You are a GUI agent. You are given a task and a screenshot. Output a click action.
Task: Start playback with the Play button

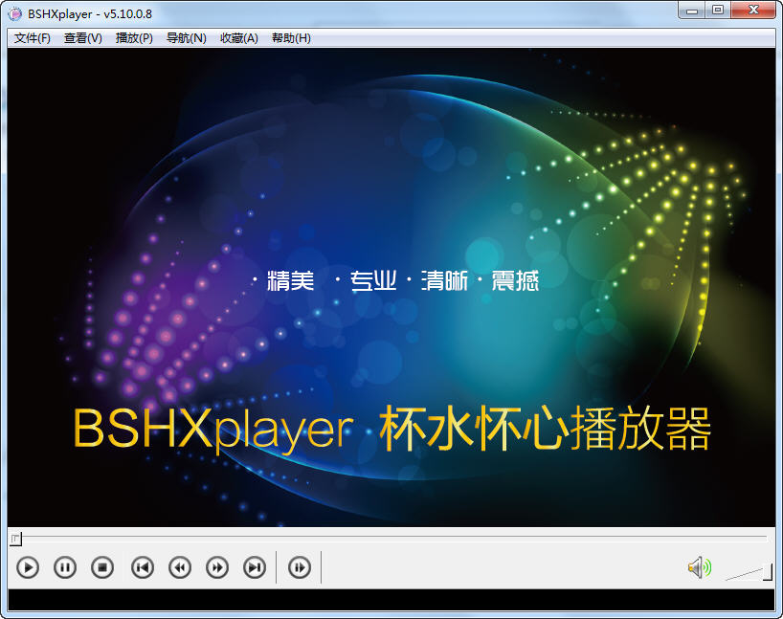coord(28,567)
